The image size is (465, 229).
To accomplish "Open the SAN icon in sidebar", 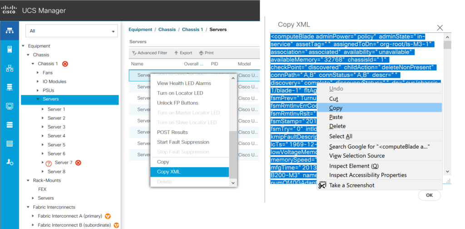I will click(10, 87).
